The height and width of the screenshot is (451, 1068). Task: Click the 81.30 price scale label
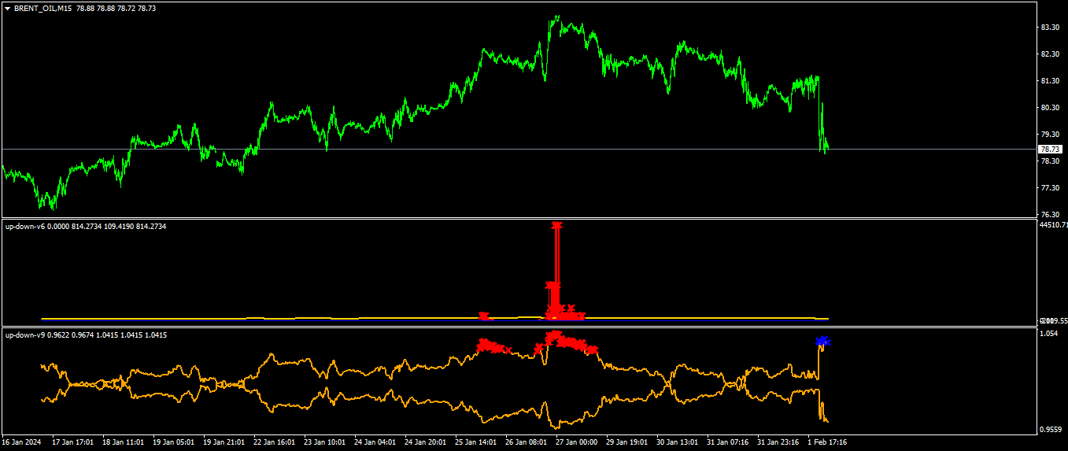1050,80
